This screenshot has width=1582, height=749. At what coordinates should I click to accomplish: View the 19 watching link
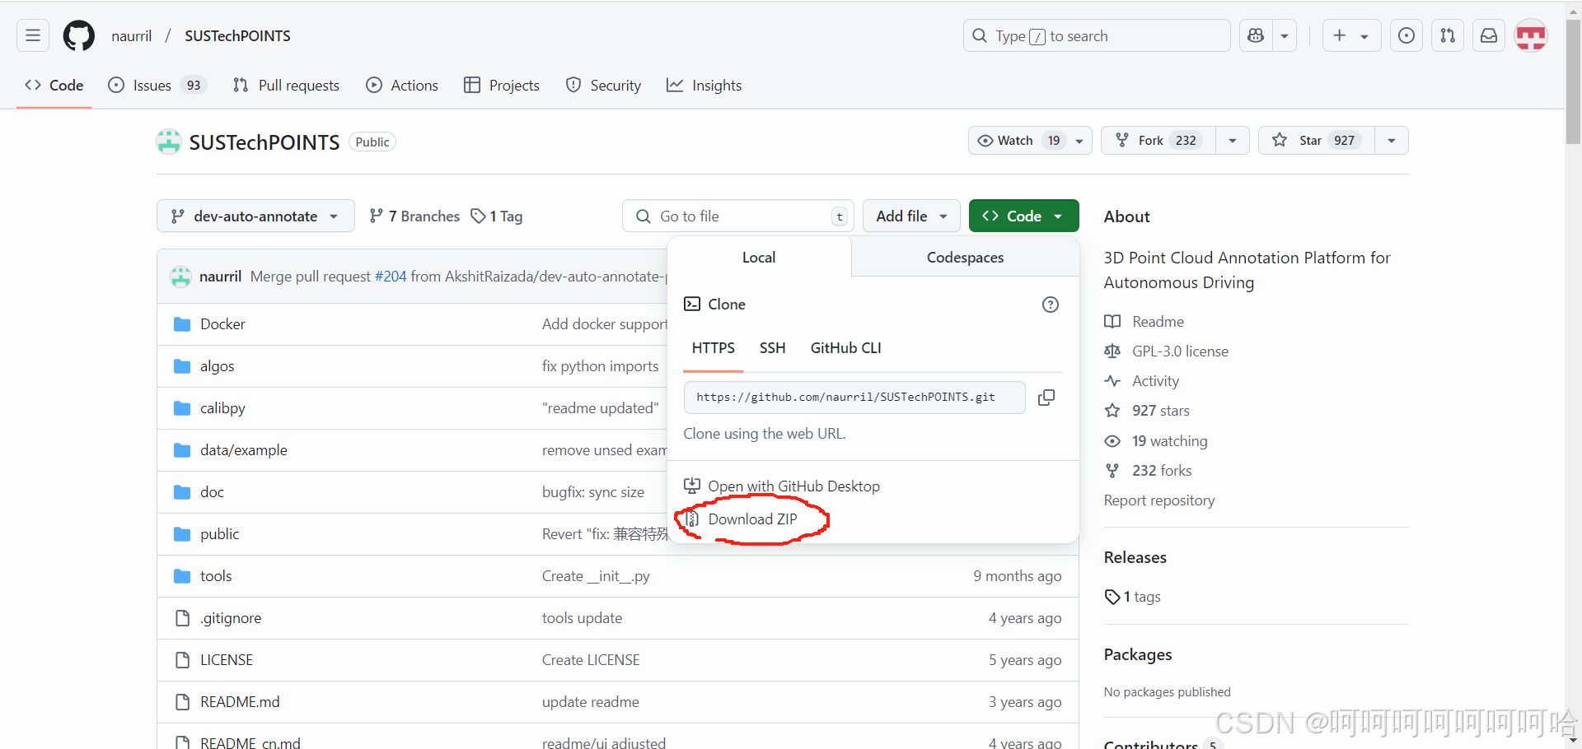1170,441
